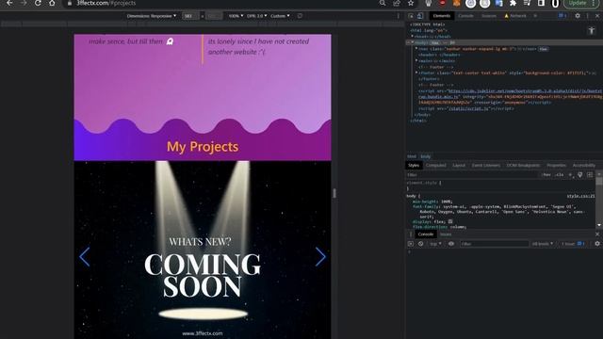
Task: Expand the main element node
Action: (416, 60)
